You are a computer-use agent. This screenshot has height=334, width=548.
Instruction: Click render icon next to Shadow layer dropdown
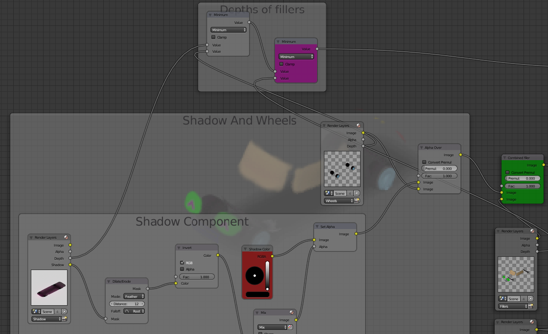click(x=64, y=319)
